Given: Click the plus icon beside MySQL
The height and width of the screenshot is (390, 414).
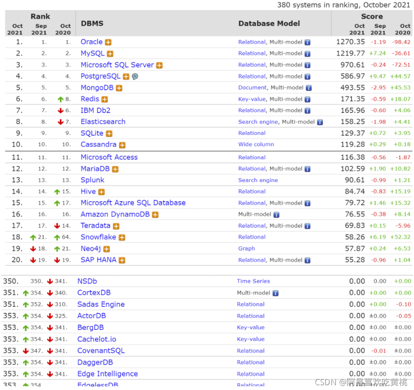Looking at the screenshot, I should (x=110, y=54).
